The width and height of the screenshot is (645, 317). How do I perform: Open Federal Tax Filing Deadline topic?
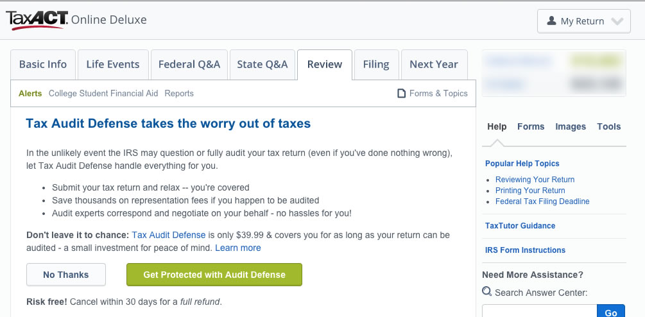(x=542, y=201)
